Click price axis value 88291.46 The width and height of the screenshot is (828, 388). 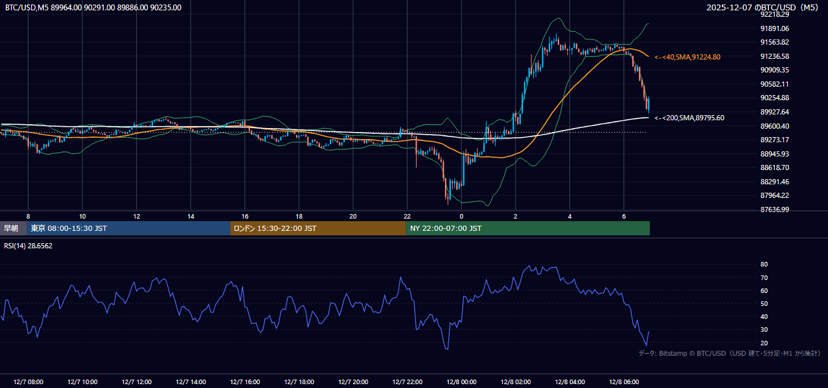[x=775, y=182]
